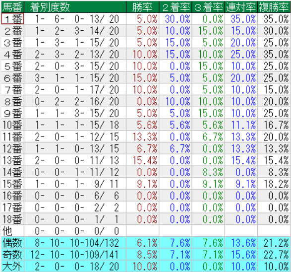The height and width of the screenshot is (272, 291).
Task: Select the 偶数 summary row label
Action: click(x=12, y=243)
